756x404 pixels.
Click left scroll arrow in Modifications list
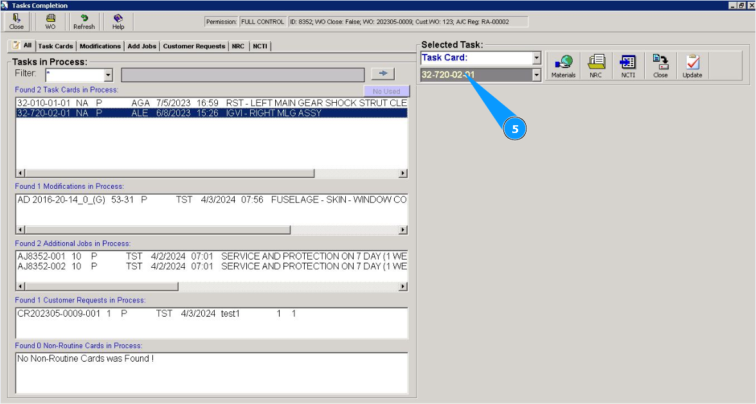point(21,230)
